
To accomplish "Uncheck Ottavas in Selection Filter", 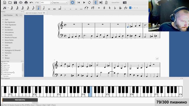I will point(2,63).
